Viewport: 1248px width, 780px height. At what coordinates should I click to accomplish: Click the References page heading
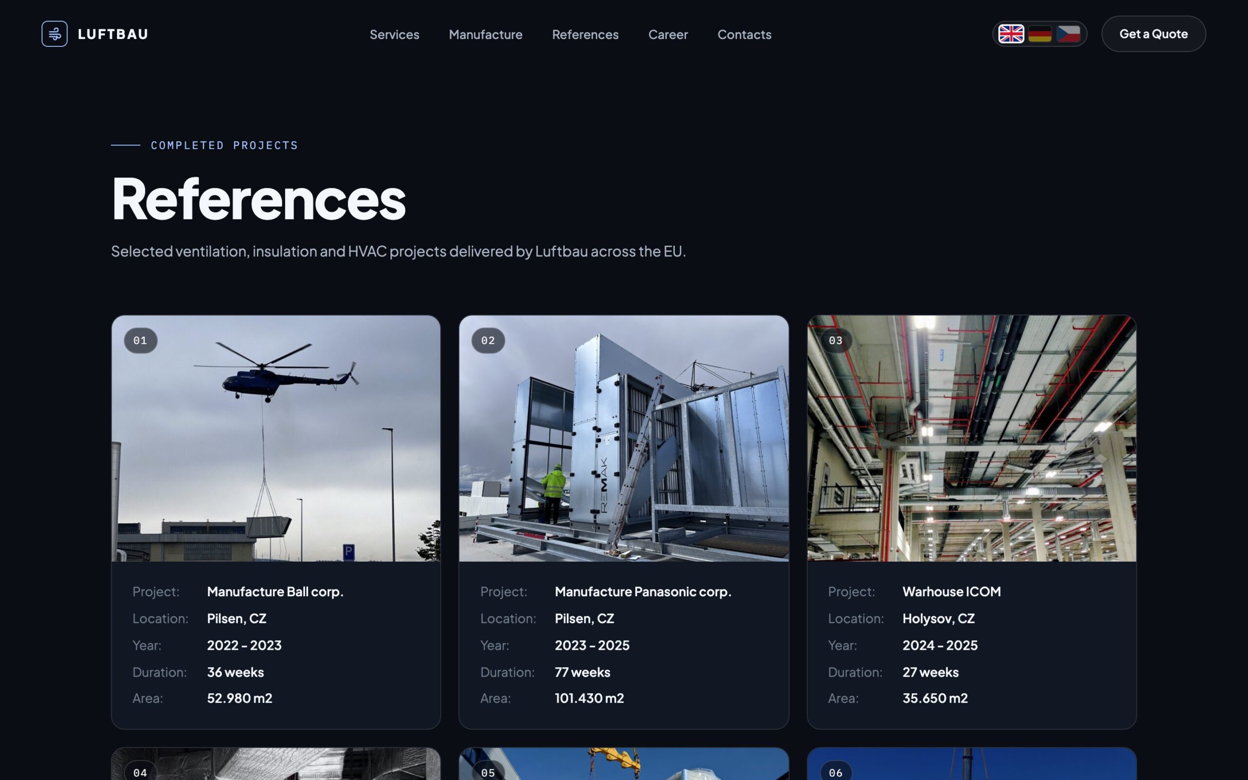[258, 198]
